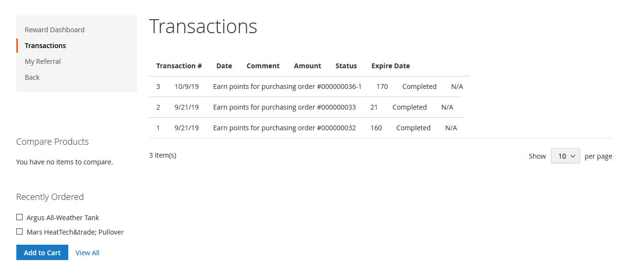This screenshot has height=274, width=625.
Task: Click the Comment column header
Action: click(x=263, y=66)
